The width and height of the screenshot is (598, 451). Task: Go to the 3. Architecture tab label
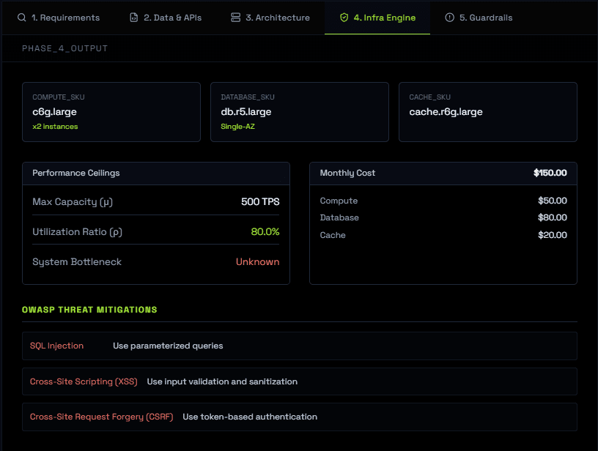(277, 18)
